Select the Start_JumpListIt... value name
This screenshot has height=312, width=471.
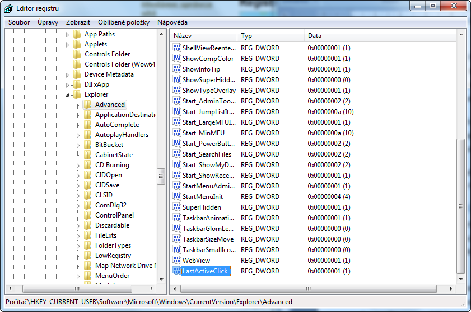[208, 112]
